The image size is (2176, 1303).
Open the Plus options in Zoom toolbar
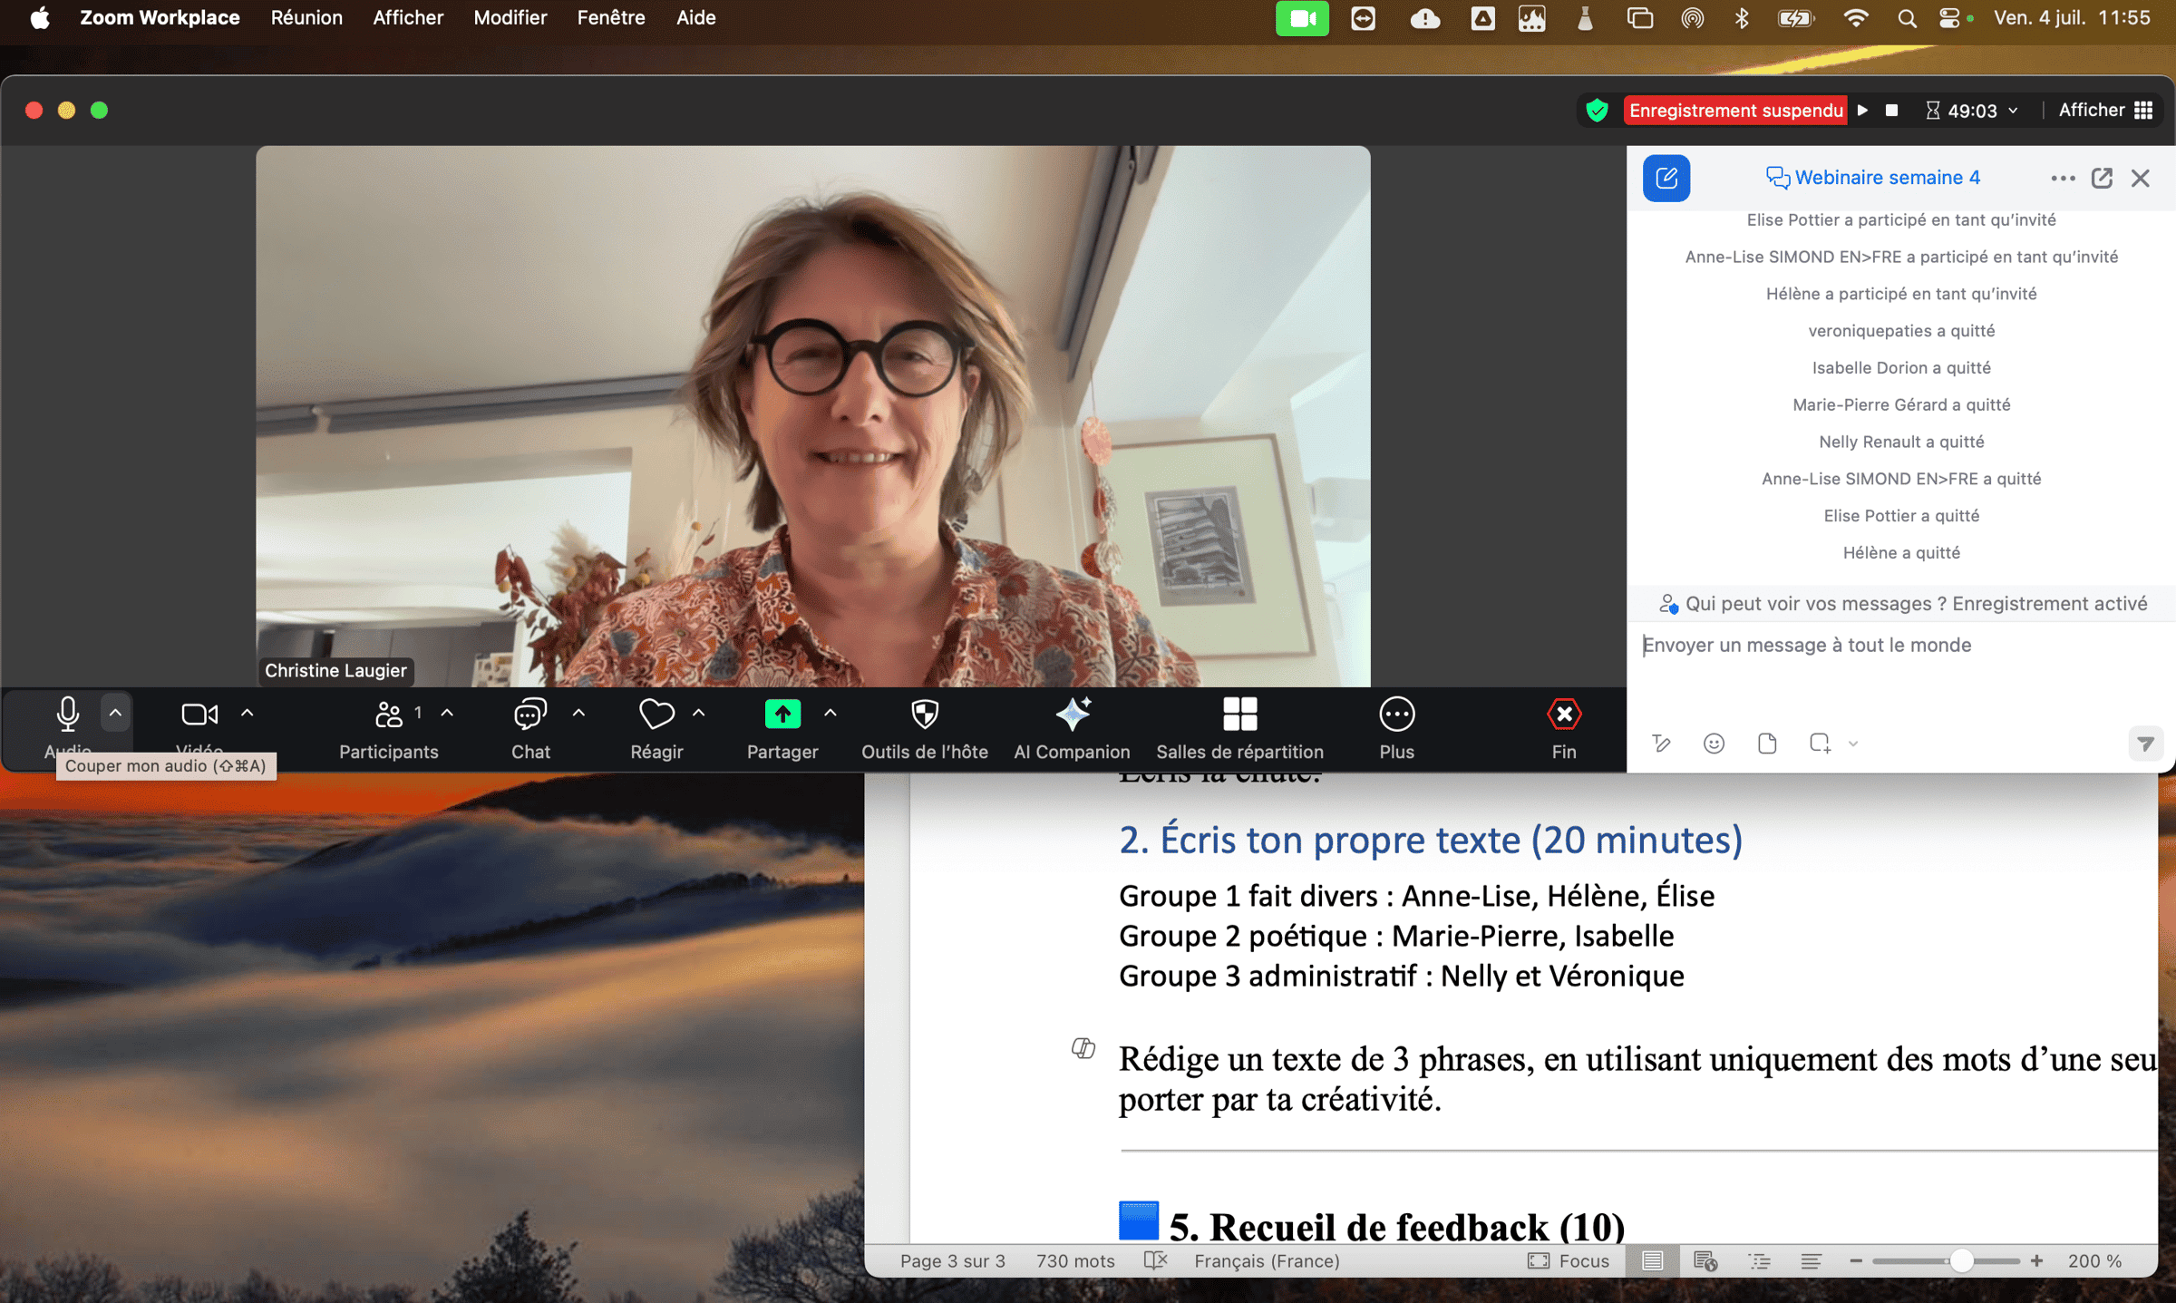click(x=1396, y=725)
